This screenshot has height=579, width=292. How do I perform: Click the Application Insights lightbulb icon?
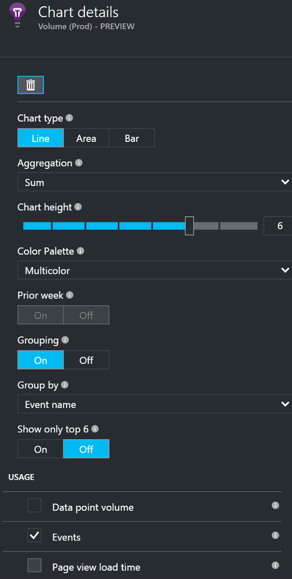[x=17, y=16]
